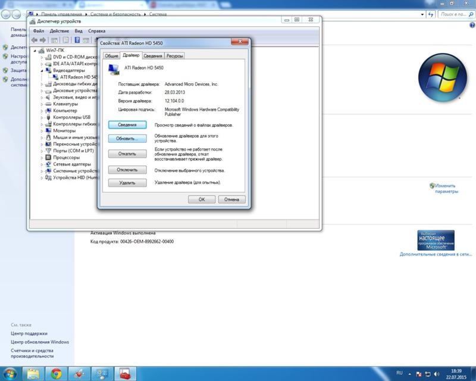This screenshot has width=476, height=381.
Task: Expand the Компьютер node arrow
Action: coord(42,111)
